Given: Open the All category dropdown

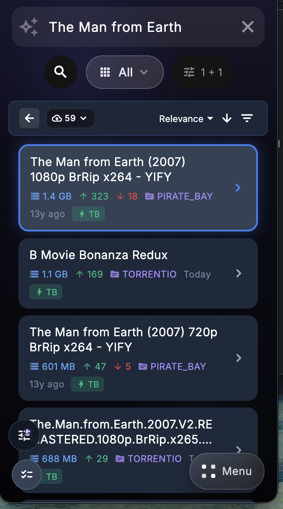Looking at the screenshot, I should 125,72.
